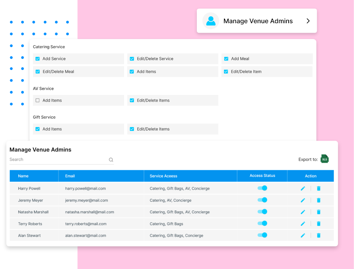Uncheck Catering Edit/Delete Service checkbox

point(132,59)
